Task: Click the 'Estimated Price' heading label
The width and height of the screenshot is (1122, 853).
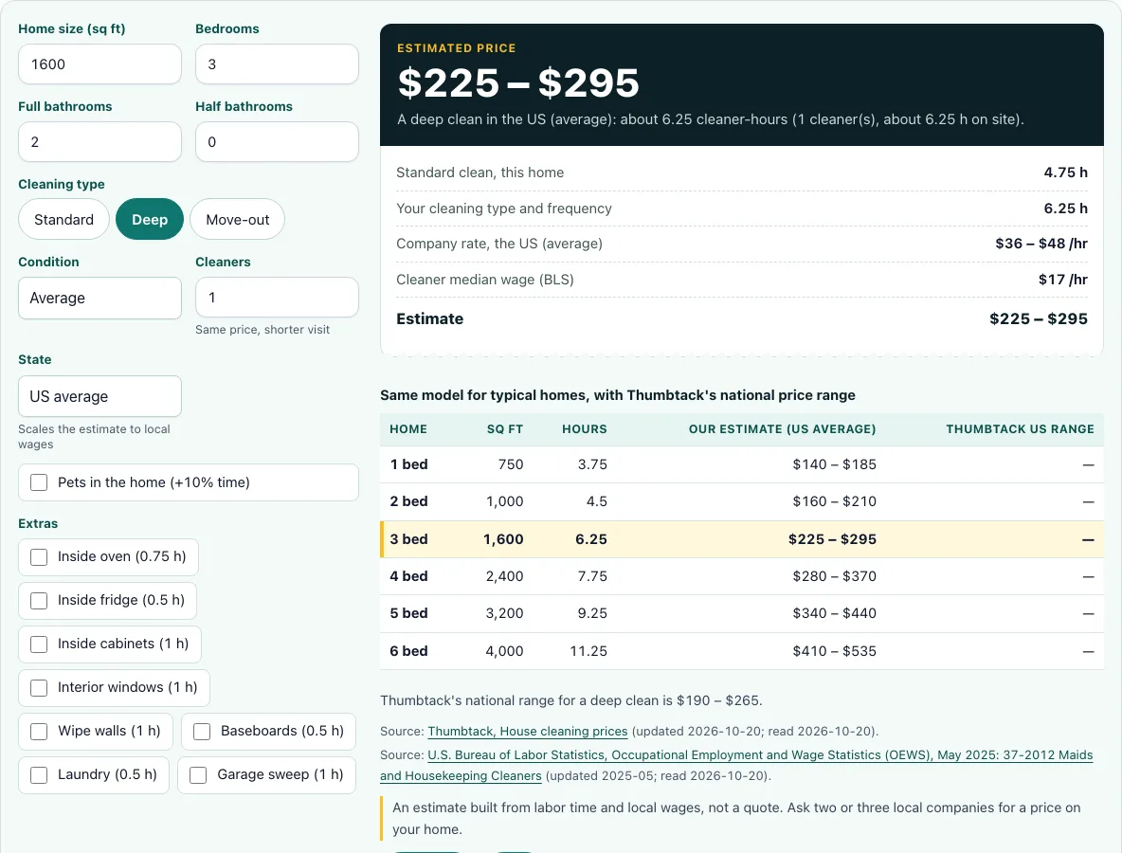Action: click(457, 48)
